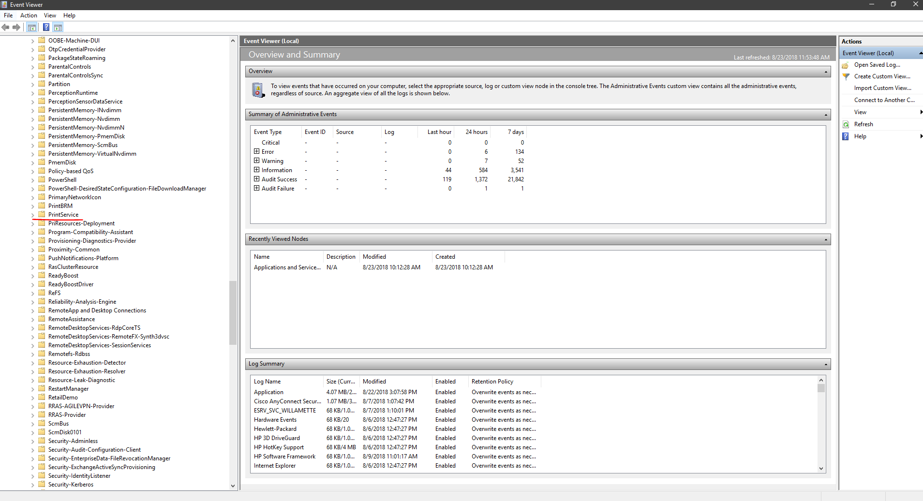
Task: Click the RetailDemo folder icon
Action: point(42,397)
